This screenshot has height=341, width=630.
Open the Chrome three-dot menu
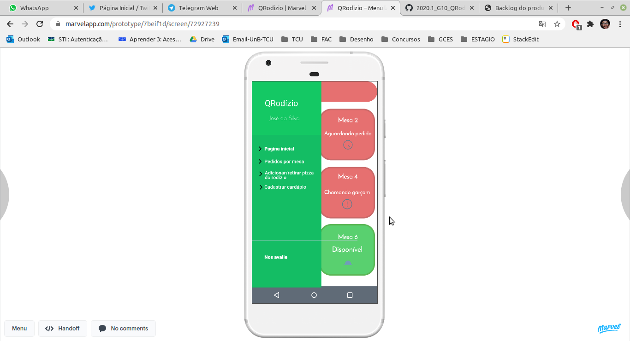point(620,24)
